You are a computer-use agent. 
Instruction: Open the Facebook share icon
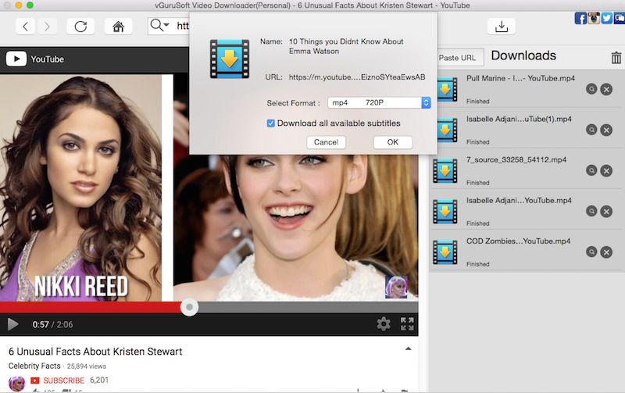580,18
